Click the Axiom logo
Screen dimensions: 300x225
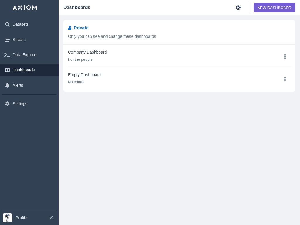click(25, 8)
